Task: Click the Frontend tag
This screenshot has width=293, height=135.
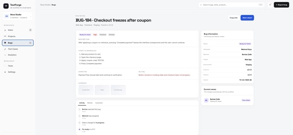Action: pyautogui.click(x=103, y=34)
